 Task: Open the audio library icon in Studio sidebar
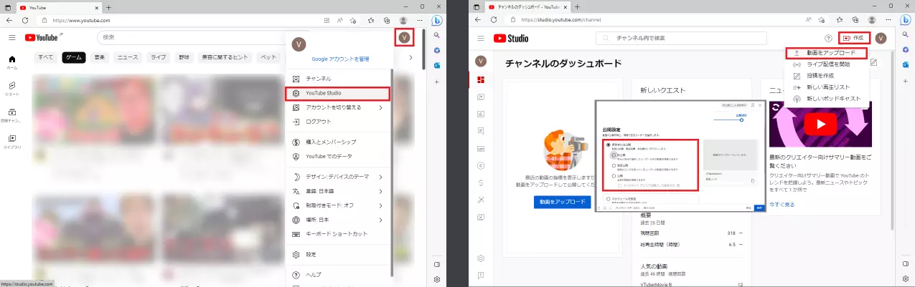click(481, 217)
